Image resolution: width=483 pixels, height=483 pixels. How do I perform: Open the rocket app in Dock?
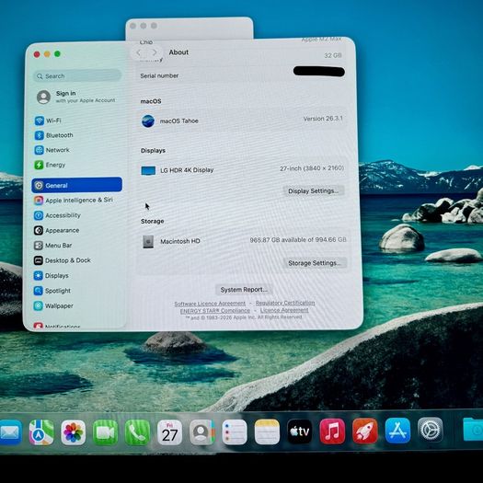pos(365,431)
